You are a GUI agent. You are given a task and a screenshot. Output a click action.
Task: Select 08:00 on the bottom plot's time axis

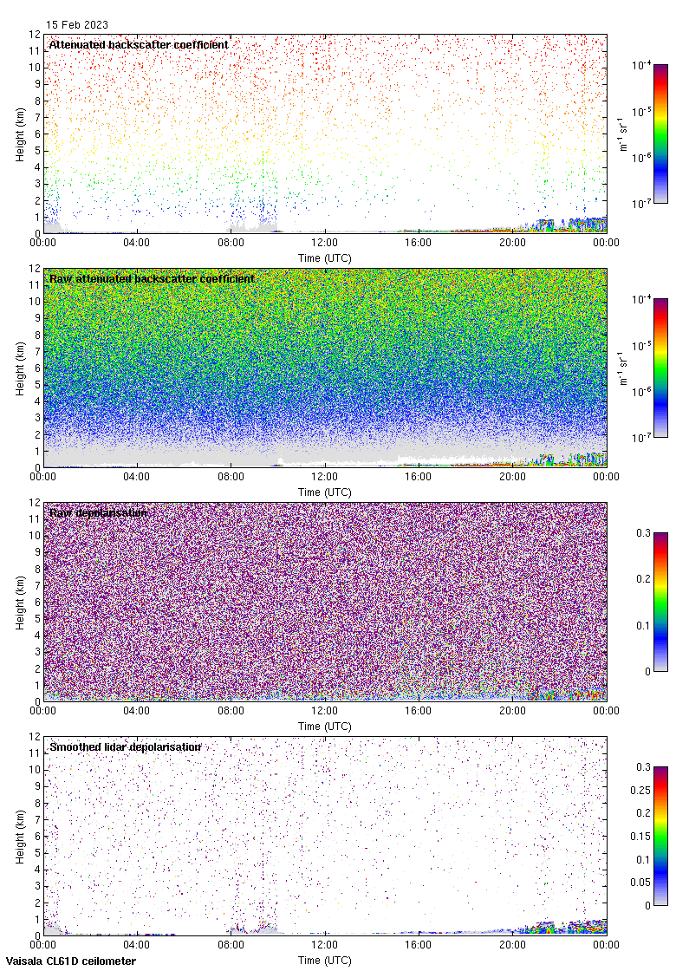click(x=231, y=945)
